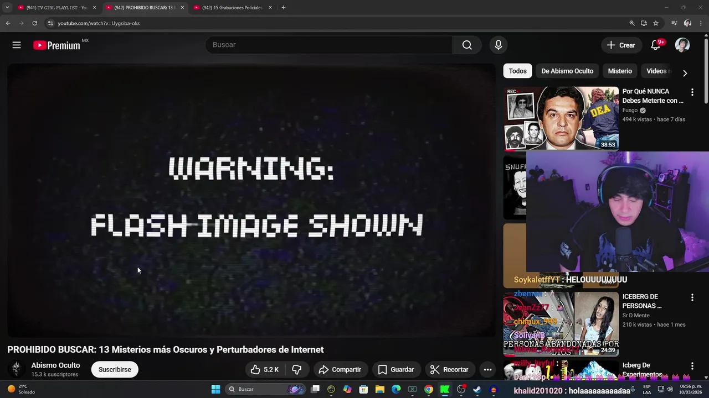The image size is (709, 398).
Task: Open Copilot app from taskbar
Action: pyautogui.click(x=347, y=389)
